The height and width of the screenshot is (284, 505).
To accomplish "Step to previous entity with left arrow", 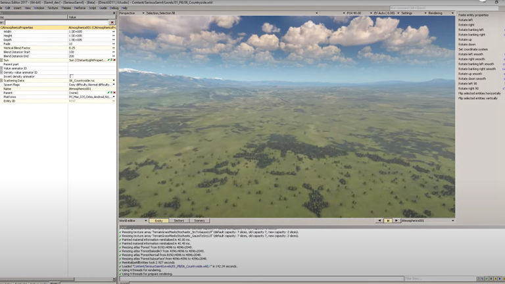I will coord(379,221).
